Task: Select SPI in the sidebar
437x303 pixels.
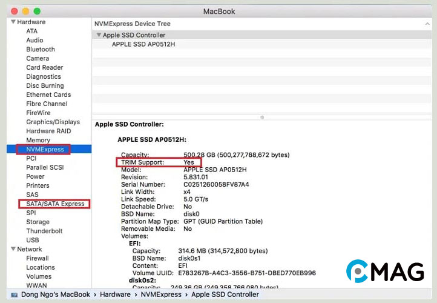Action: [31, 213]
